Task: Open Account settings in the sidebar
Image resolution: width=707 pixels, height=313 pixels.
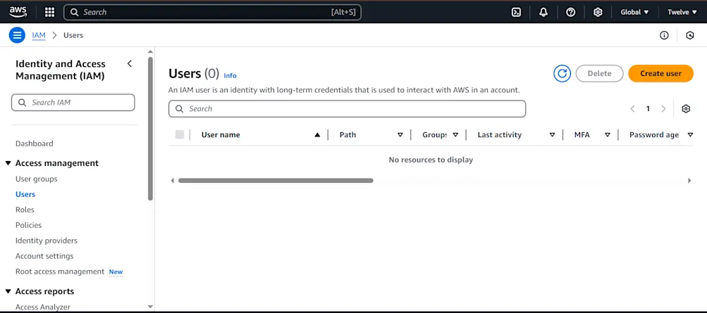Action: pyautogui.click(x=44, y=256)
